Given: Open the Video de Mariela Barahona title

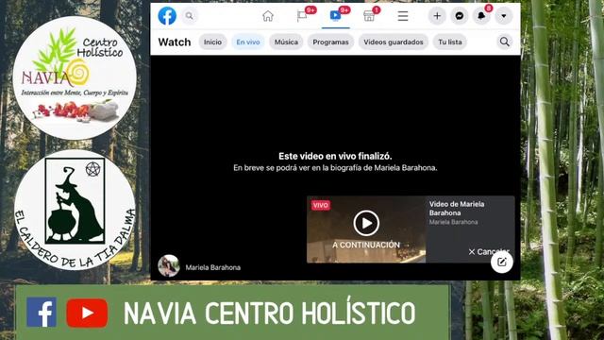Looking at the screenshot, I should click(x=457, y=209).
